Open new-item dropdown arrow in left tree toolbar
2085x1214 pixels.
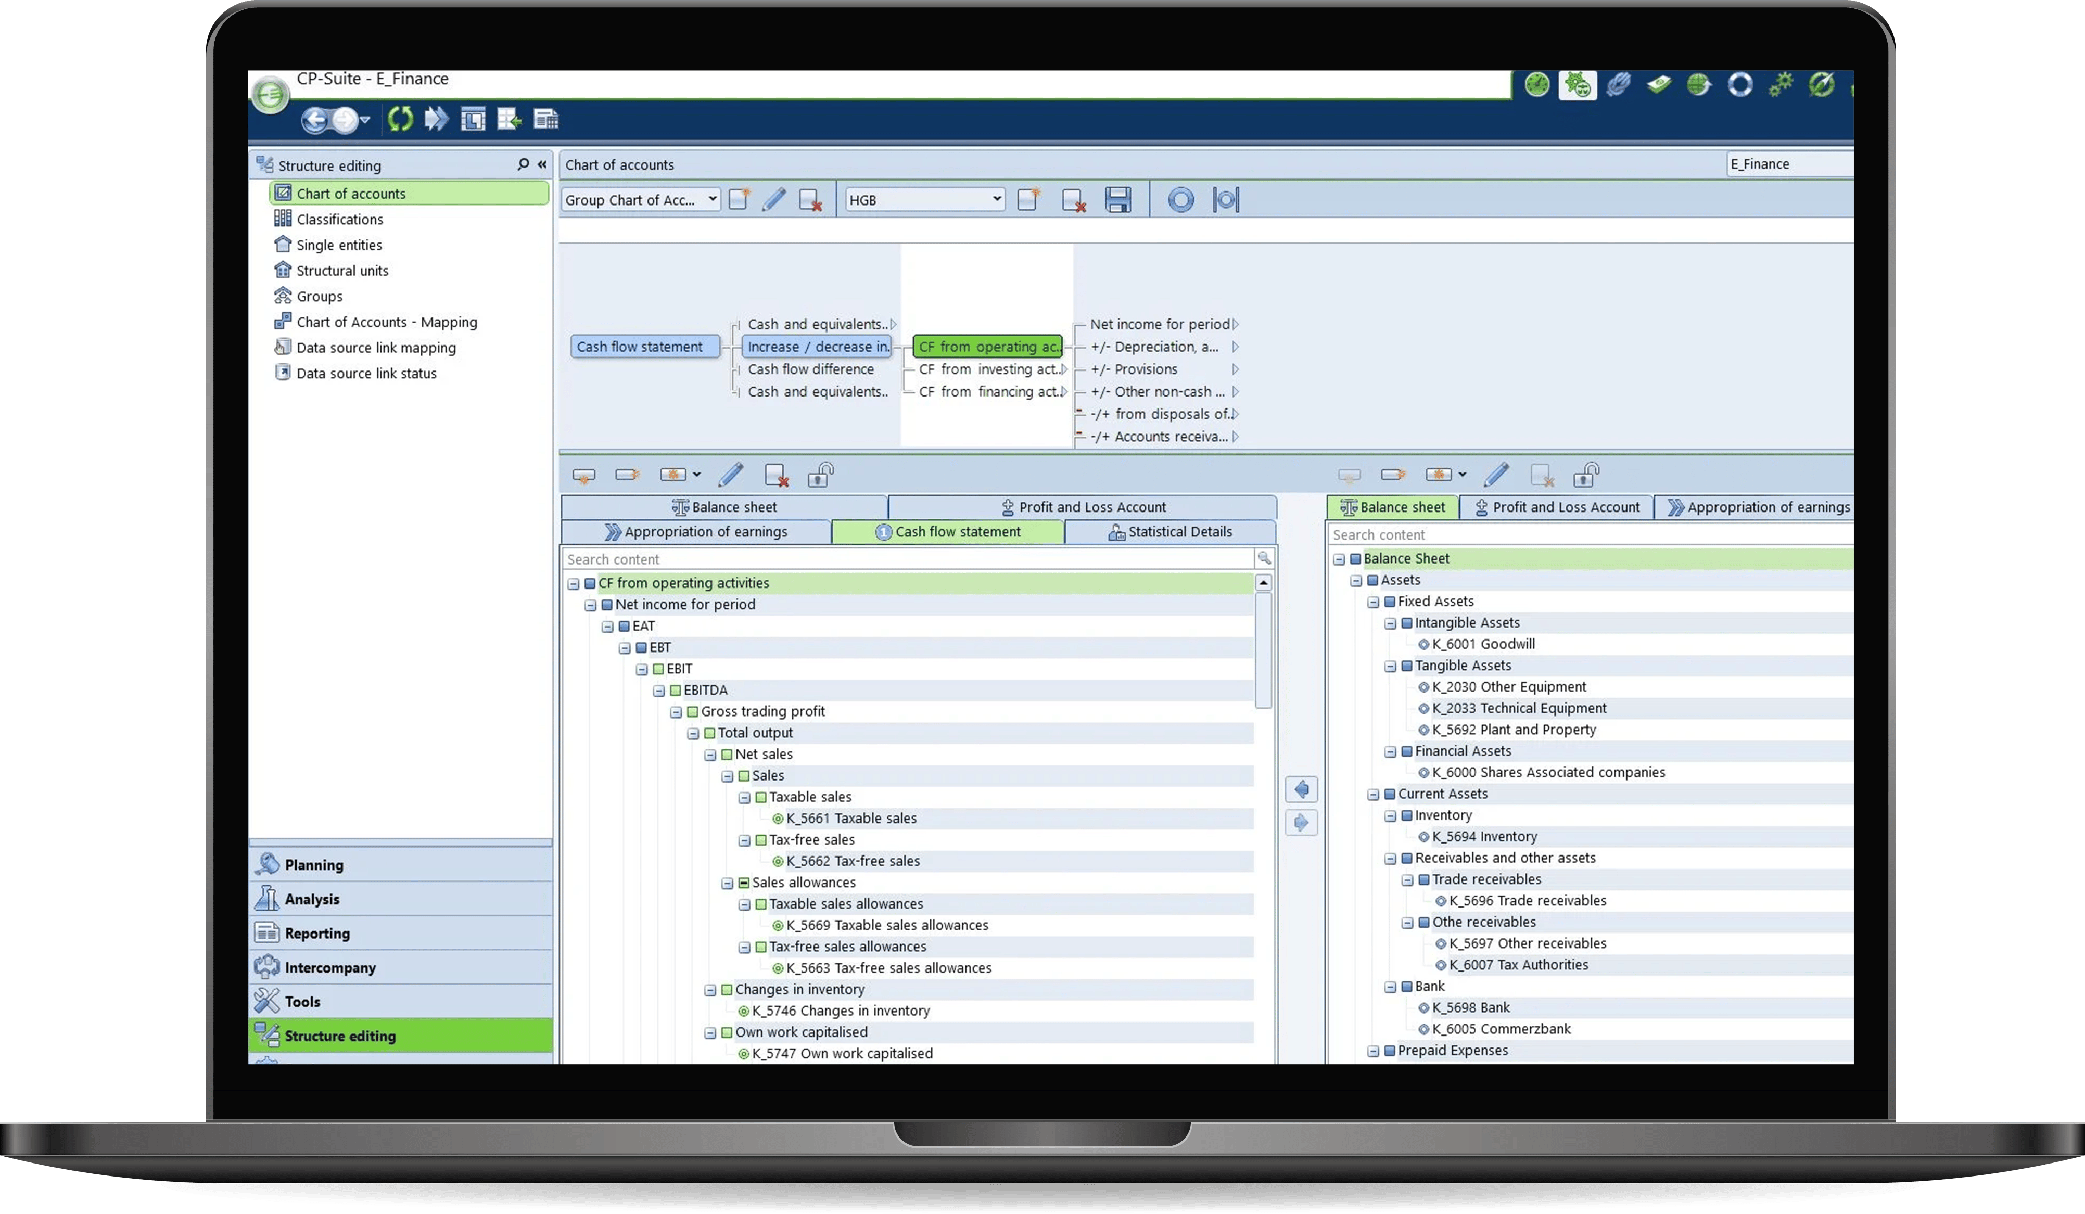pos(697,475)
